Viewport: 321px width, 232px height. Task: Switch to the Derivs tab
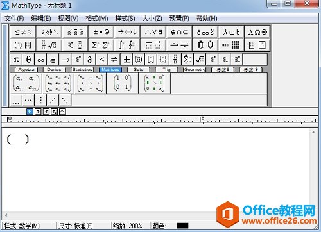click(x=54, y=70)
